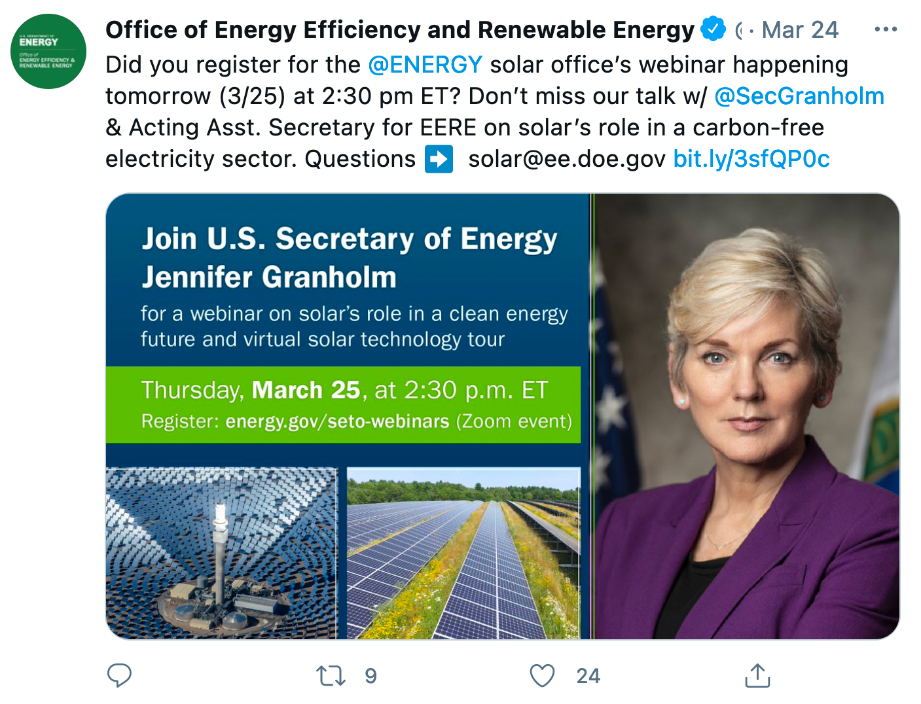Open the share tweet icon

(757, 675)
